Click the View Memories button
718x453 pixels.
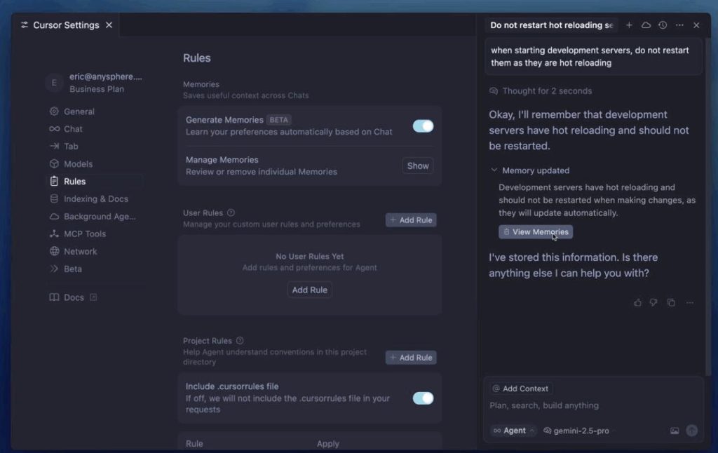coord(536,232)
